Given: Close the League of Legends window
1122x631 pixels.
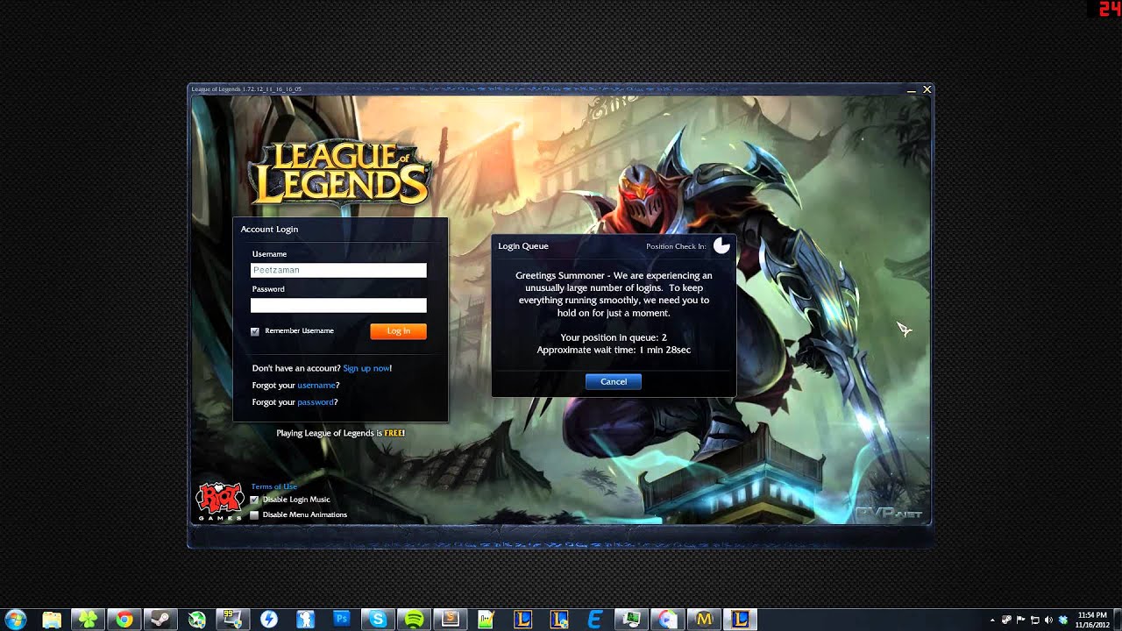Looking at the screenshot, I should (x=927, y=89).
